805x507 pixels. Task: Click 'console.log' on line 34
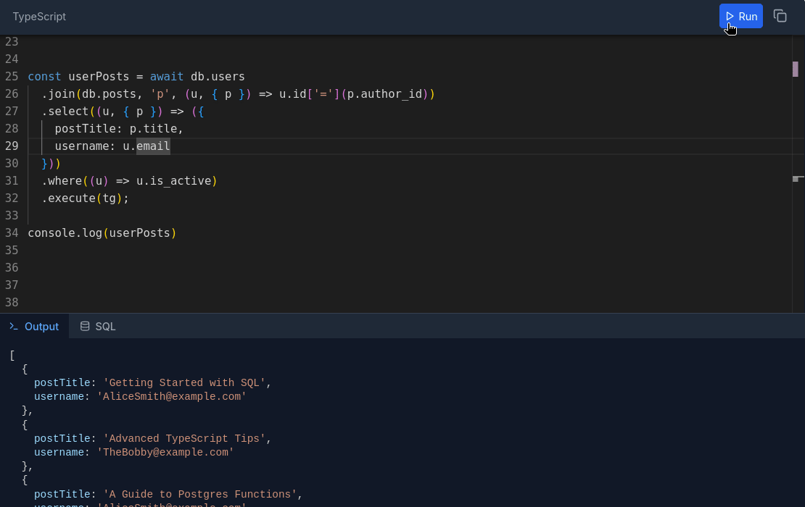coord(65,232)
